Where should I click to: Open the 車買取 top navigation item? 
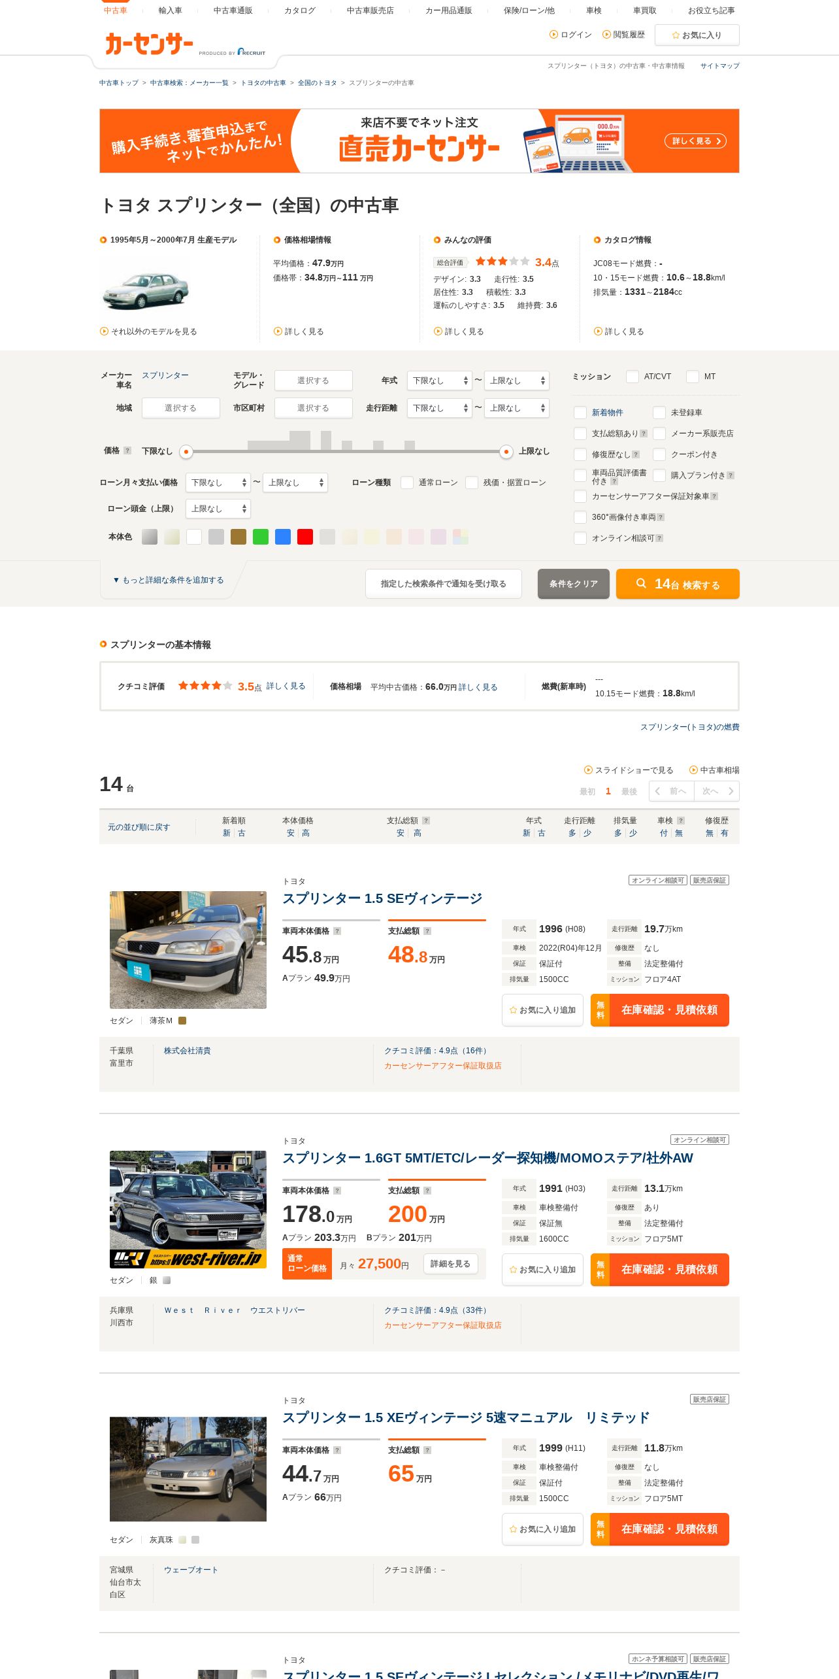click(644, 10)
